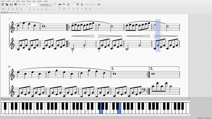Apply the double flat accidental

pyautogui.click(x=86, y=9)
